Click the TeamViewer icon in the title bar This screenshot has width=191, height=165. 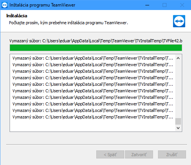pos(5,5)
